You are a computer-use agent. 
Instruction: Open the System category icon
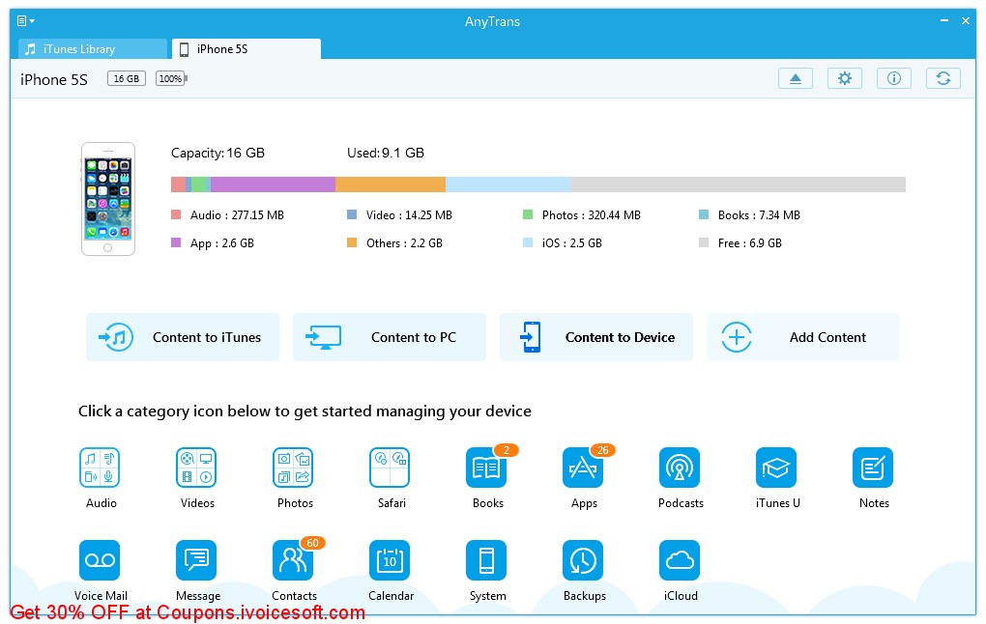[486, 560]
